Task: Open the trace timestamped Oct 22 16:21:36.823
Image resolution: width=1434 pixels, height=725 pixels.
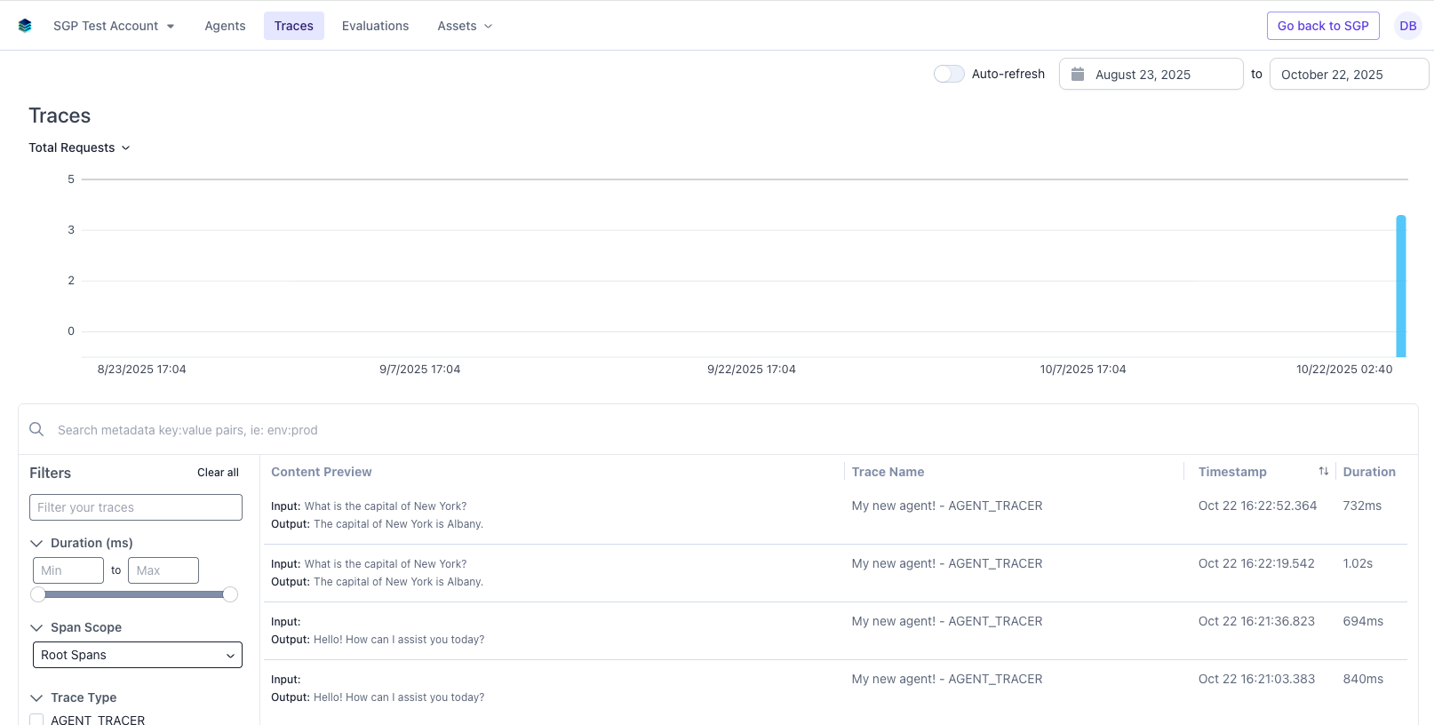Action: tap(835, 631)
